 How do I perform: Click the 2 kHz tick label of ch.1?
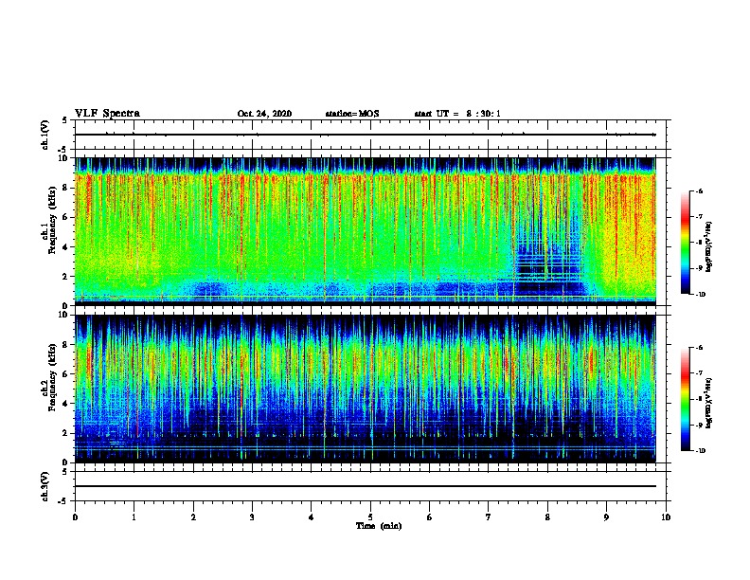click(65, 276)
